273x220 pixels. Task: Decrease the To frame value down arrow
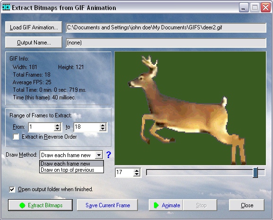tap(102, 129)
